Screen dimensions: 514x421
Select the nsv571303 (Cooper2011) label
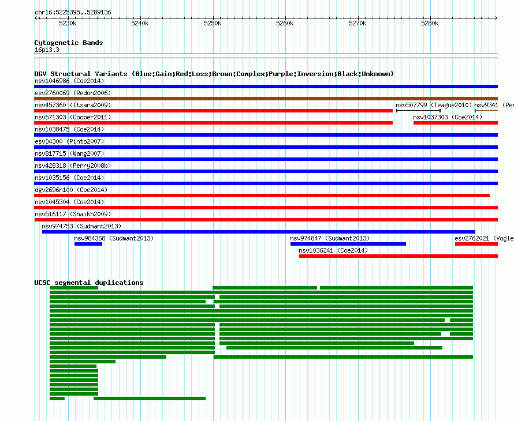(x=72, y=117)
